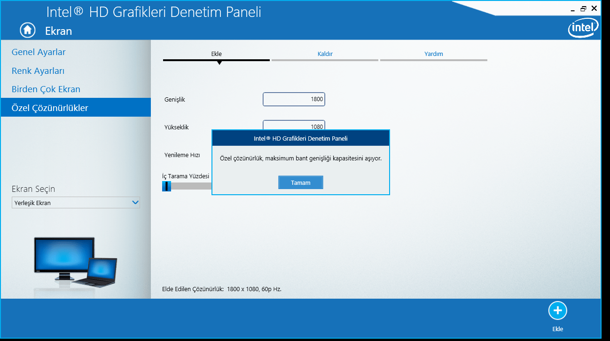Click the Genişlik label
Viewport: 610px width, 341px height.
(x=175, y=100)
